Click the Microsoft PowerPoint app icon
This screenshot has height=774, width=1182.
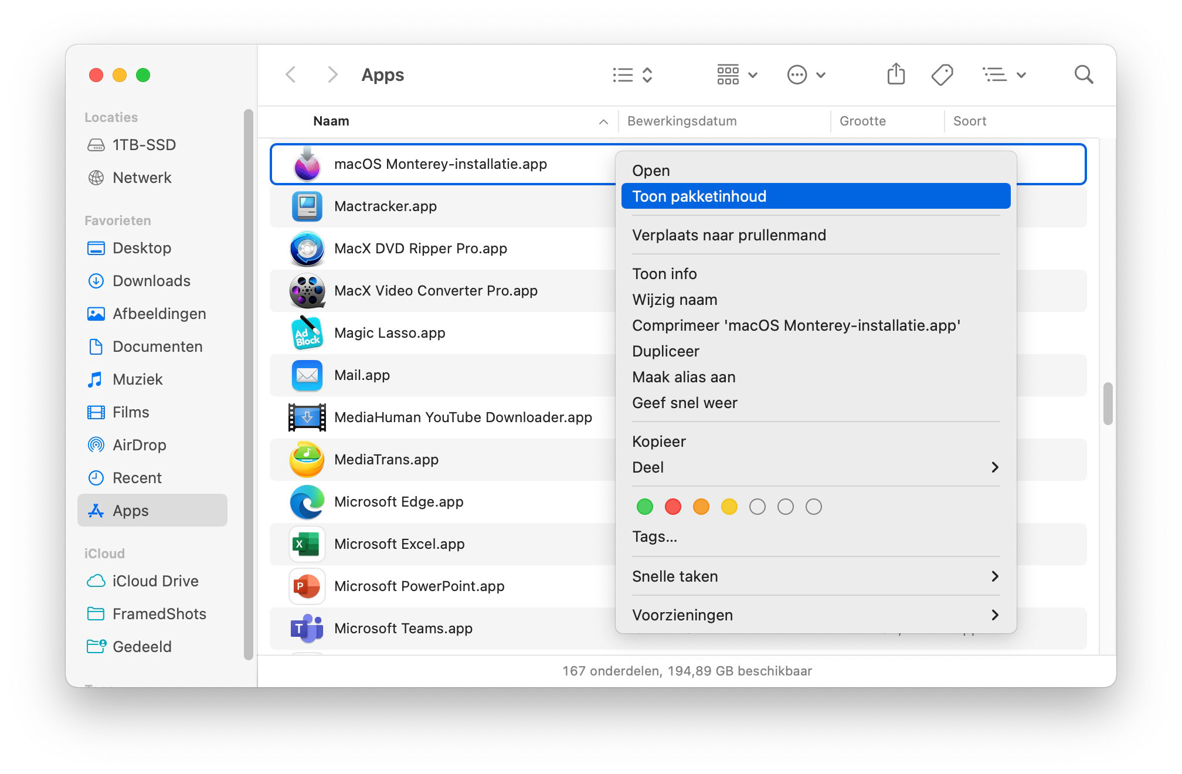307,586
